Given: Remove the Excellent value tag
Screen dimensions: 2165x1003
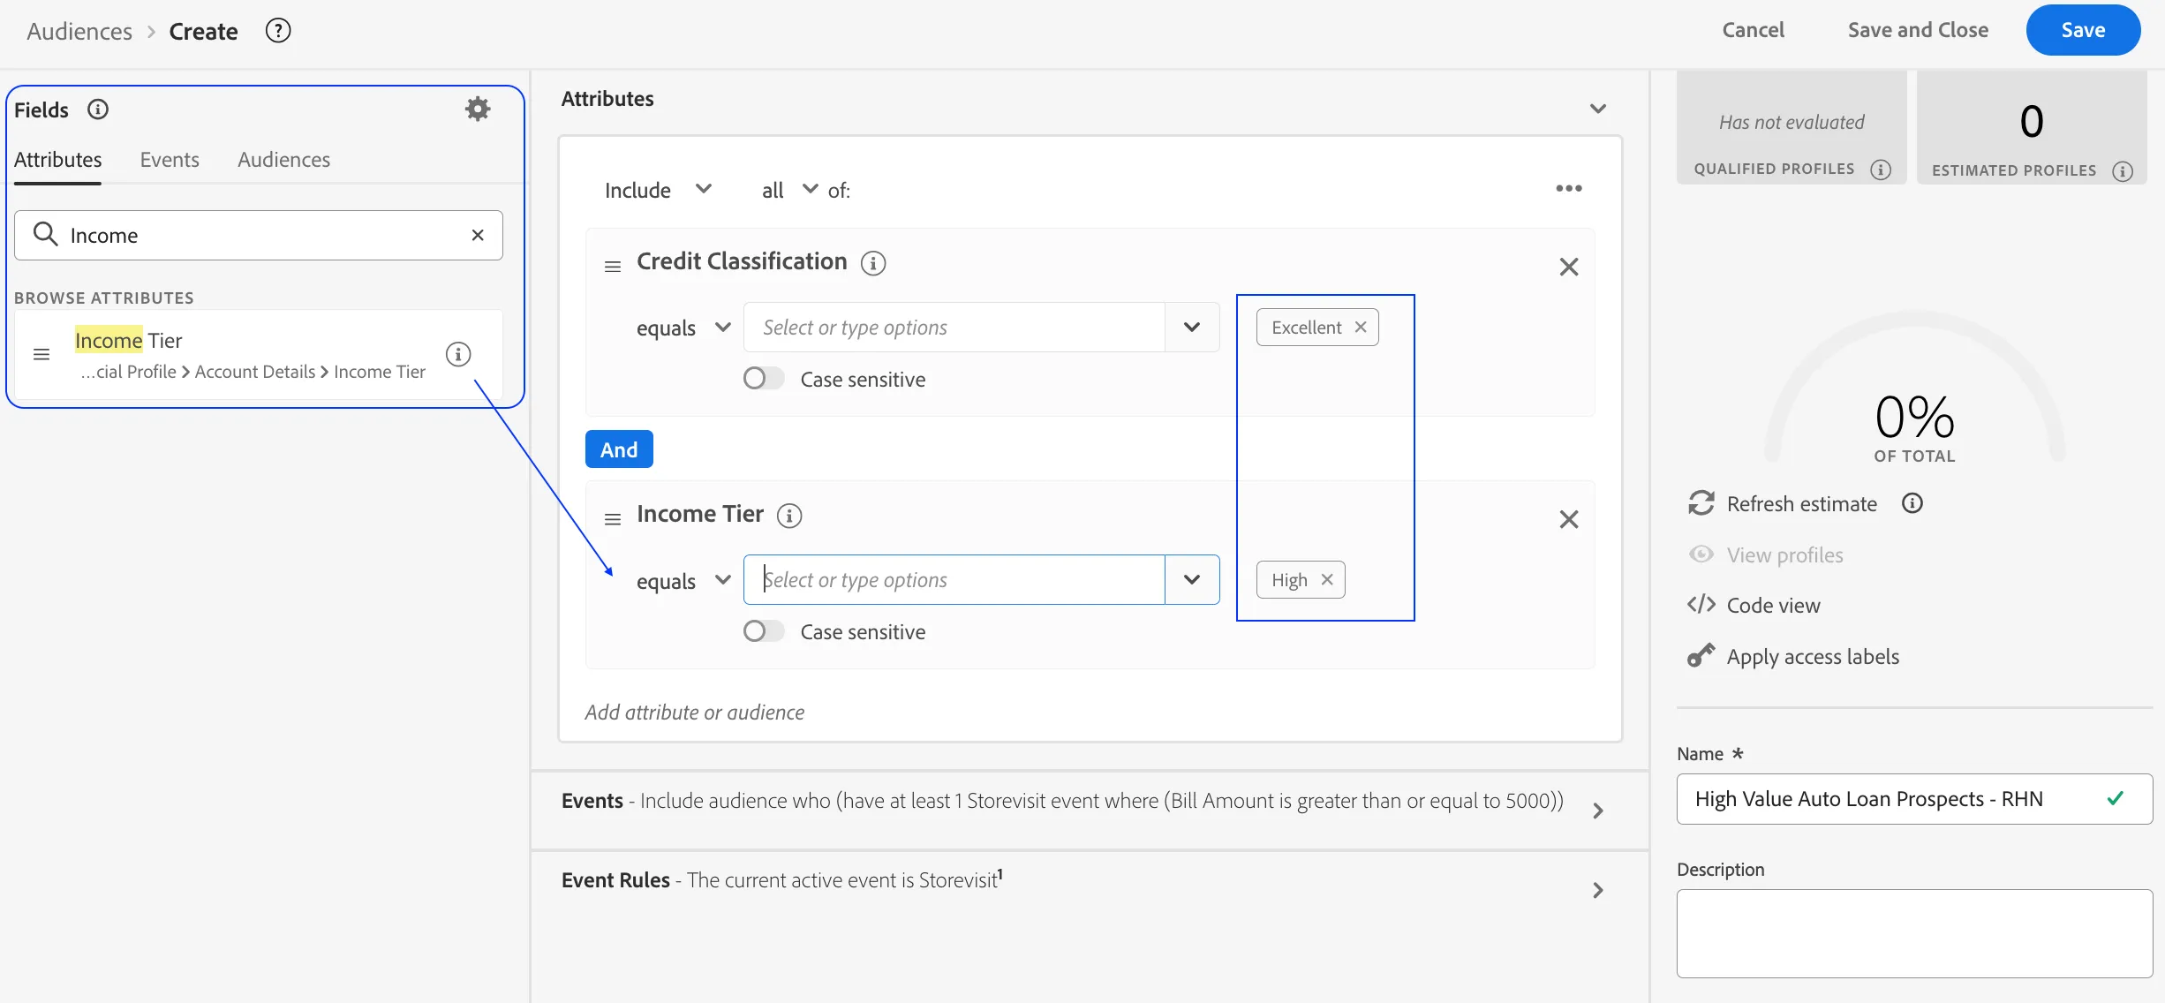Looking at the screenshot, I should (1361, 327).
